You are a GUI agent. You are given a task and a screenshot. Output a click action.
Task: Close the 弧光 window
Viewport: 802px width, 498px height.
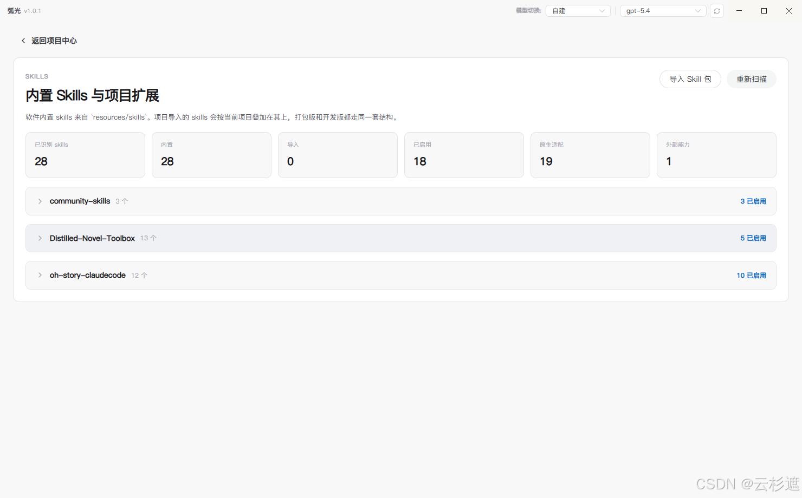coord(789,11)
